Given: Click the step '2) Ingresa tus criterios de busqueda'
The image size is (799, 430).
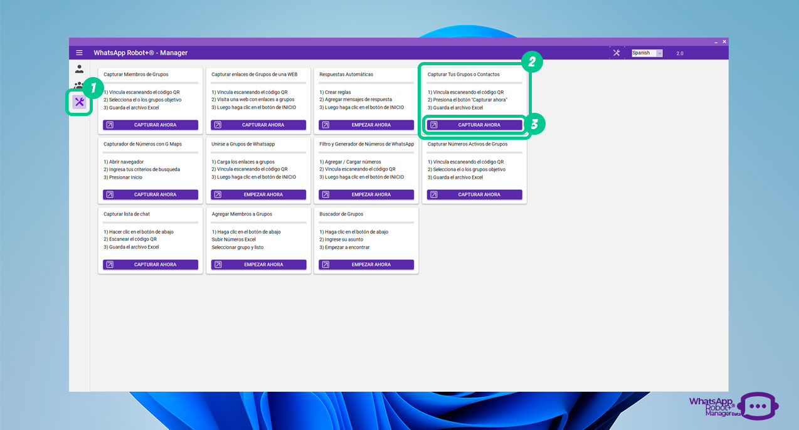Looking at the screenshot, I should click(x=142, y=169).
